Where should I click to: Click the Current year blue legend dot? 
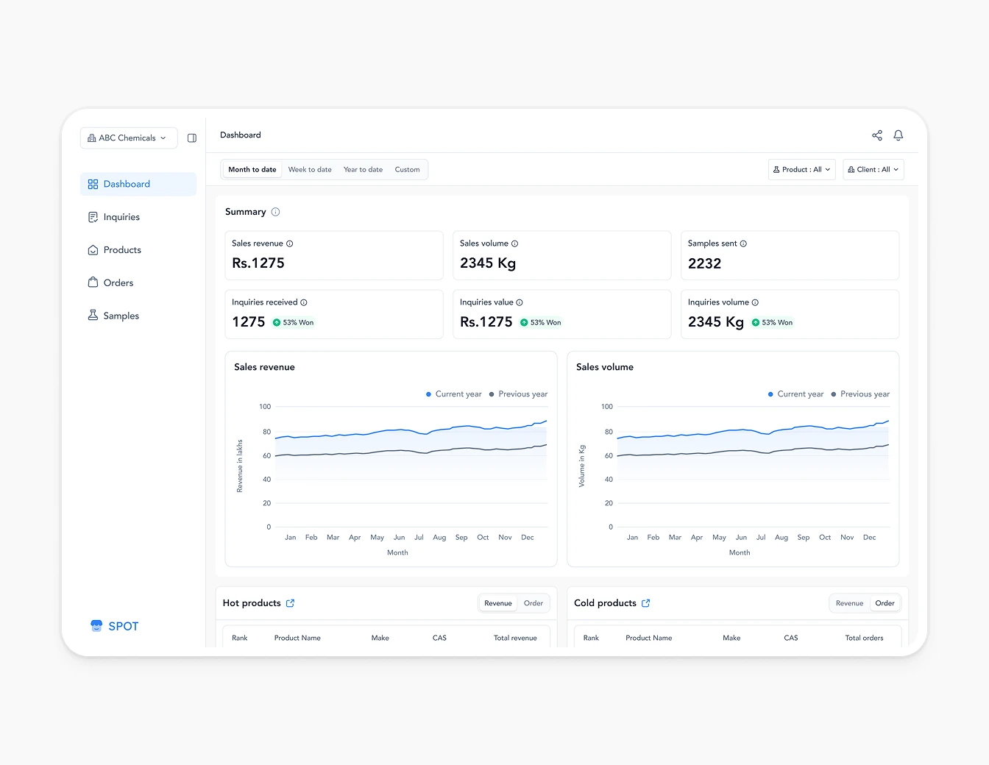click(x=428, y=394)
